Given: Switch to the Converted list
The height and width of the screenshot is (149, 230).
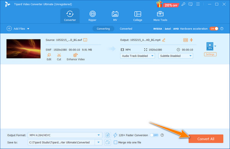Looking at the screenshot, I should [x=126, y=29].
